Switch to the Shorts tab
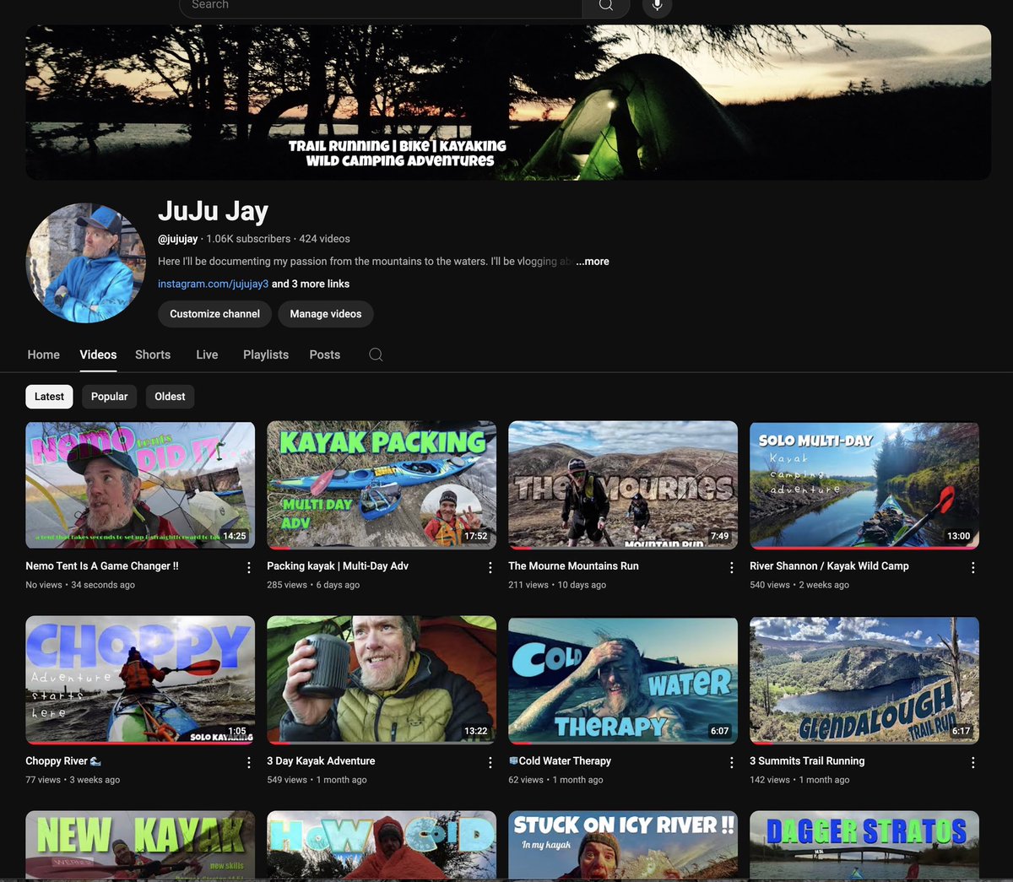 [x=153, y=354]
